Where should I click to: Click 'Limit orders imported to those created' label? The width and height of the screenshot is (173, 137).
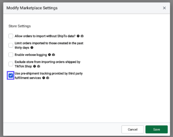(x=49, y=45)
